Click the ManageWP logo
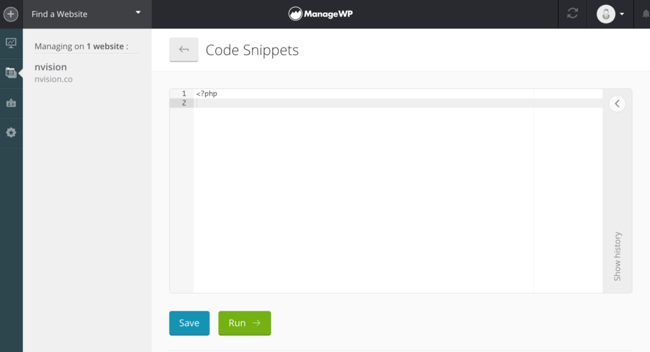The width and height of the screenshot is (650, 352). 321,14
